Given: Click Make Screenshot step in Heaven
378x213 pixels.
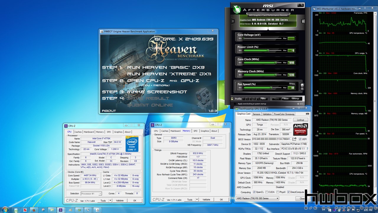Looking at the screenshot, I should click(x=157, y=92).
